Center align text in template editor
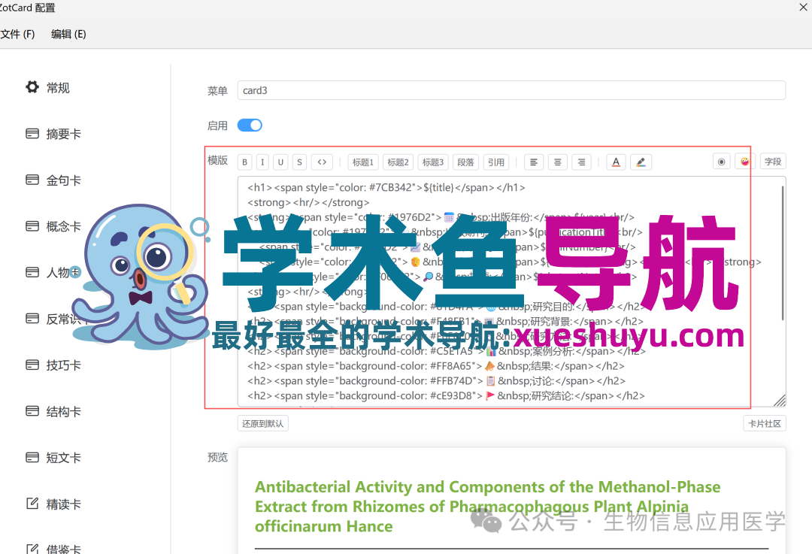Viewport: 812px width, 554px height. [x=558, y=162]
